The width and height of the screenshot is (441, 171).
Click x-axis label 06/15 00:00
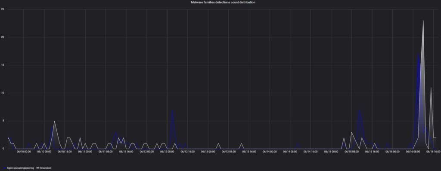tap(331, 152)
